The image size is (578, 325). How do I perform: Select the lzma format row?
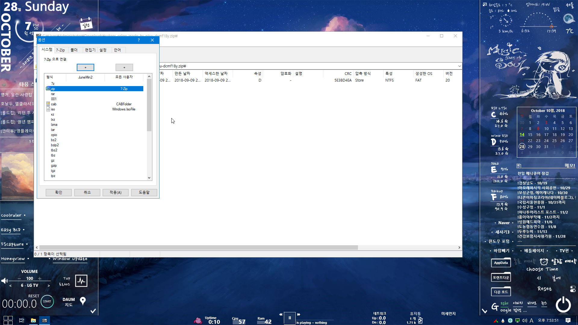[x=94, y=125]
